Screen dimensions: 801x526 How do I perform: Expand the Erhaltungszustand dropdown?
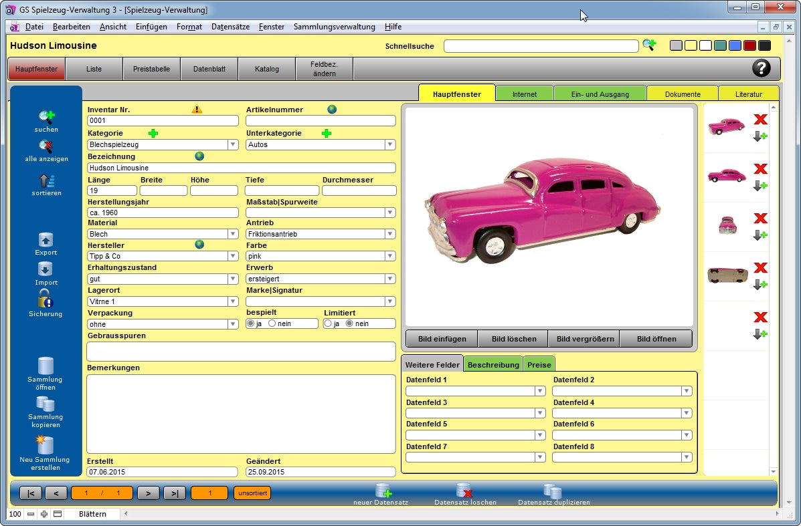[x=233, y=279]
